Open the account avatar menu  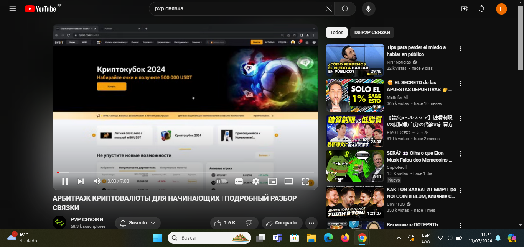point(501,9)
